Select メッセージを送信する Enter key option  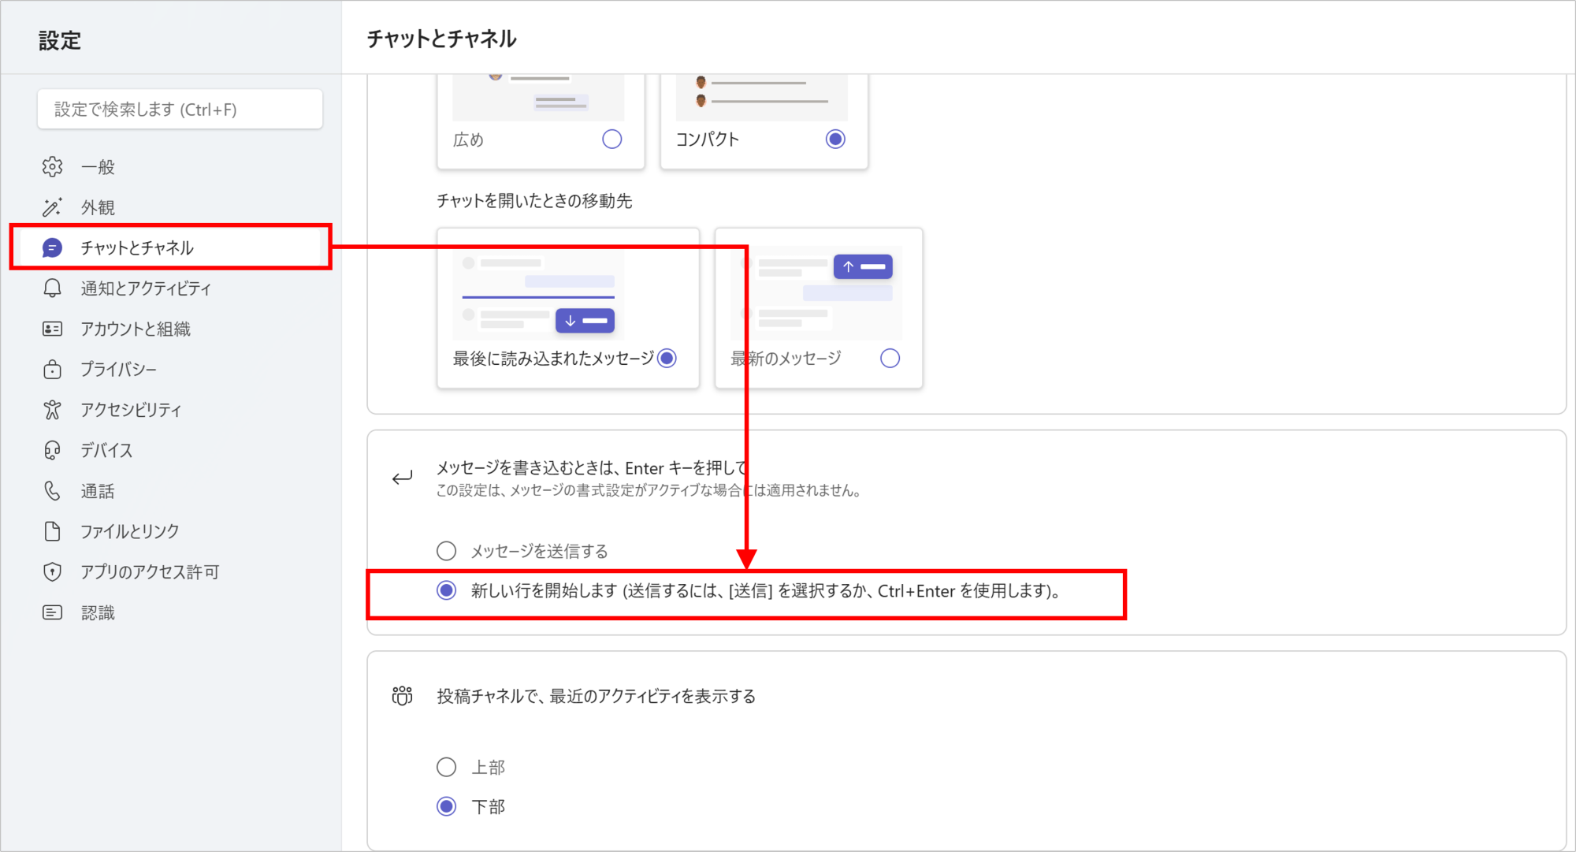[447, 551]
